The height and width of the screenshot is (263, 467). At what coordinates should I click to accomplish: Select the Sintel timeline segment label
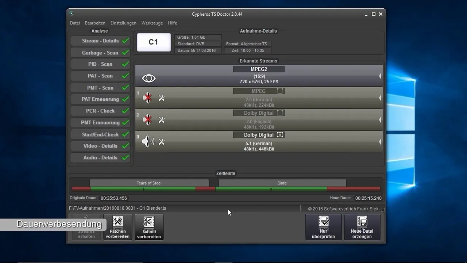tap(282, 183)
